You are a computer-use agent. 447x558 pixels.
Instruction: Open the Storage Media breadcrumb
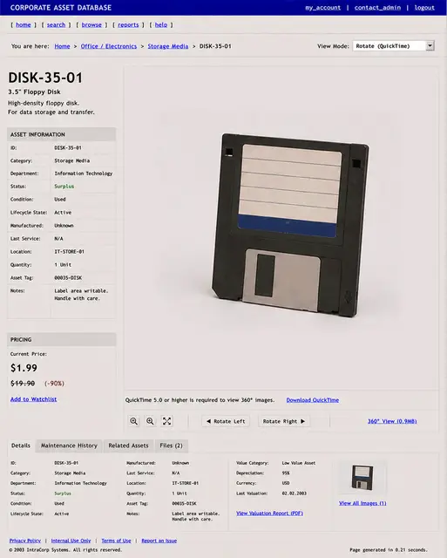pyautogui.click(x=168, y=46)
